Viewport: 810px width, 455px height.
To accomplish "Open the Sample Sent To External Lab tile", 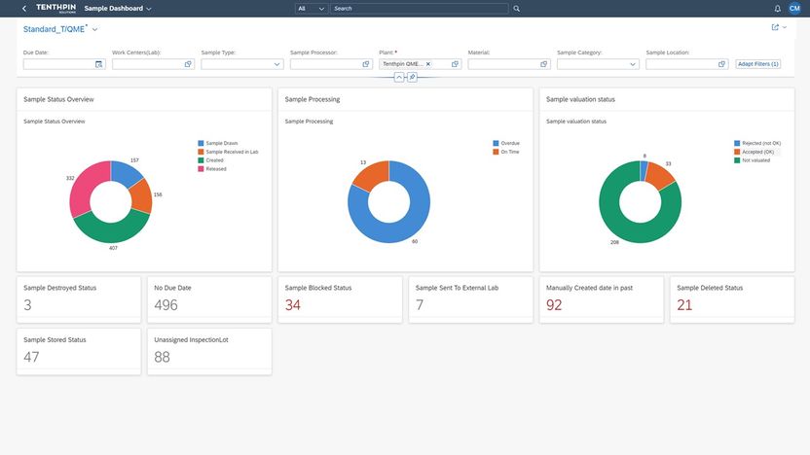I will [470, 299].
